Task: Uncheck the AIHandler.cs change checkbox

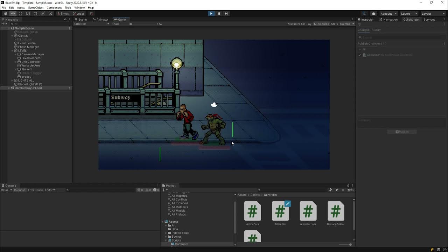Action: pyautogui.click(x=360, y=55)
